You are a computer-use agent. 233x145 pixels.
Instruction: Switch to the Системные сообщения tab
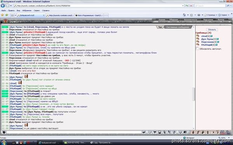tap(177, 27)
